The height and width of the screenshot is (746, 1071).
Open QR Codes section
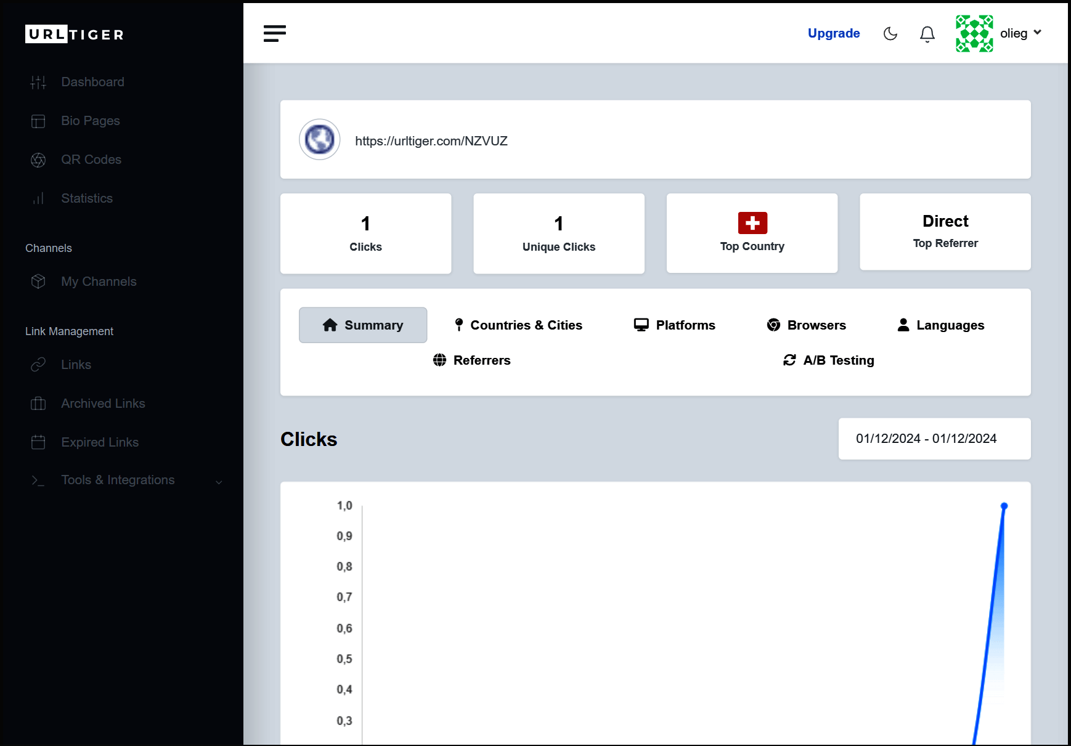point(91,160)
